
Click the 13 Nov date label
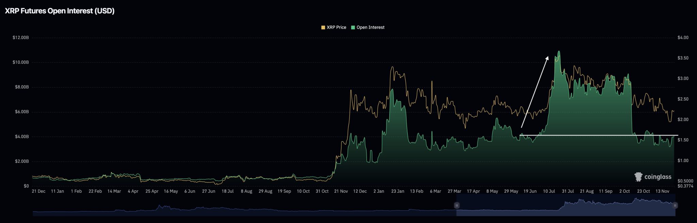[x=662, y=191]
